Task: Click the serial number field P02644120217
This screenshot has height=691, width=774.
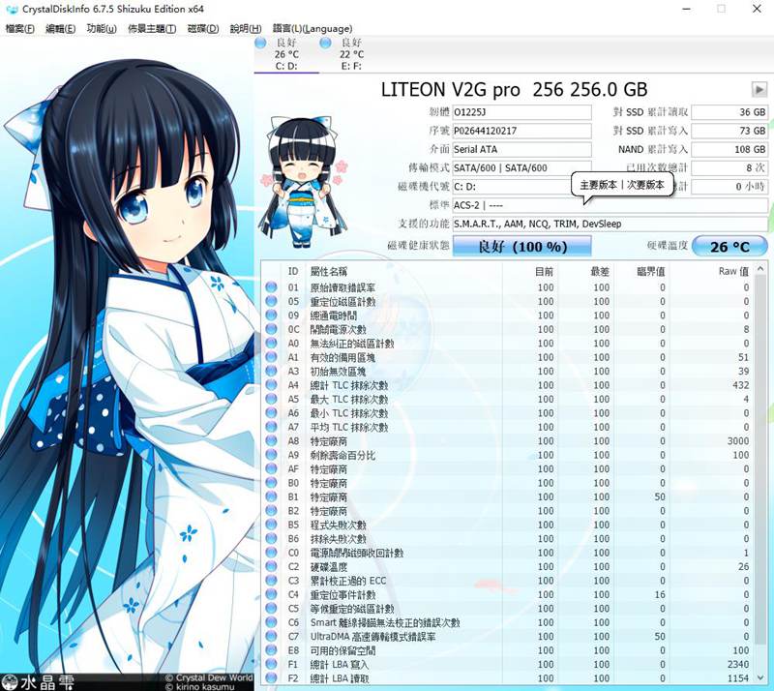Action: coord(521,131)
